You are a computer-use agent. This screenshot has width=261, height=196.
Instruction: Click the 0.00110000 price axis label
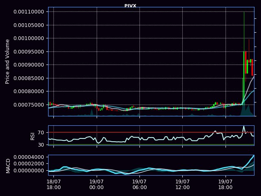click(29, 12)
